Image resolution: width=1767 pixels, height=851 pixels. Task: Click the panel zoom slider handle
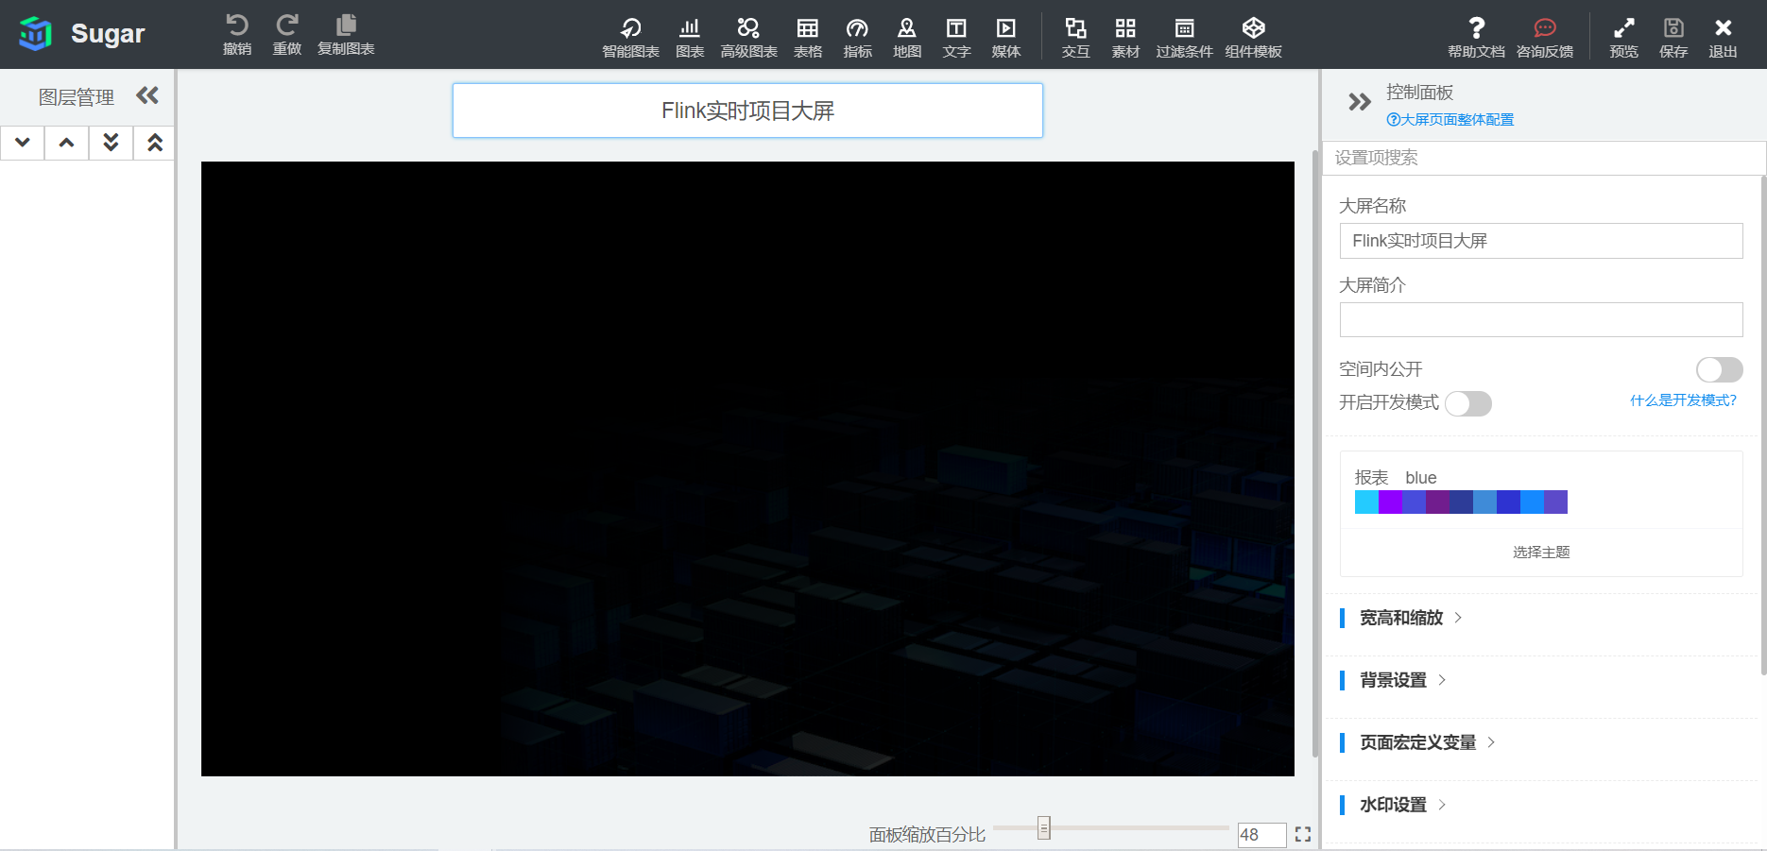point(1043,828)
